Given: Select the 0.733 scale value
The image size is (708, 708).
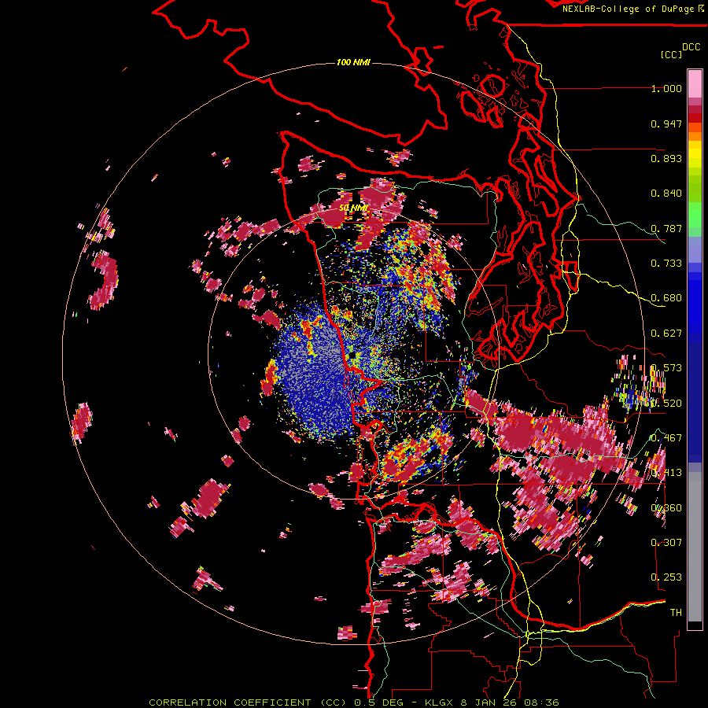Looking at the screenshot, I should point(666,264).
